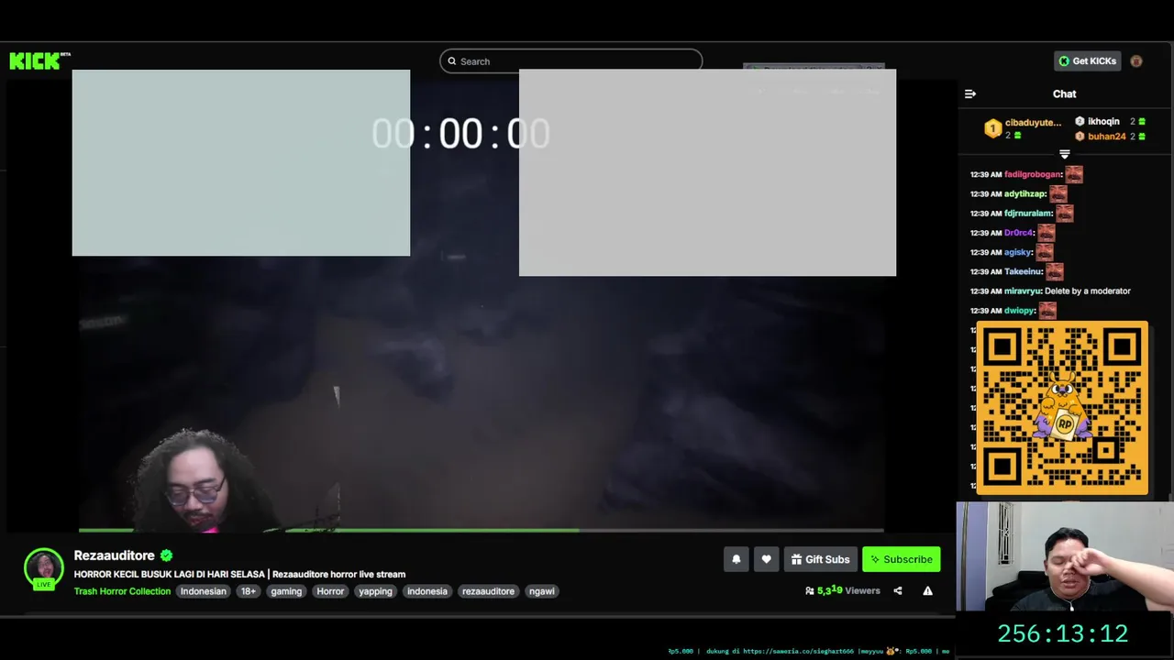
Task: Click the magnifier icon in search bar
Action: (452, 61)
